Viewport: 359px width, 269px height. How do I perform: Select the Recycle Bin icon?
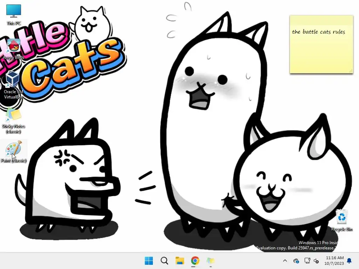pos(341,220)
